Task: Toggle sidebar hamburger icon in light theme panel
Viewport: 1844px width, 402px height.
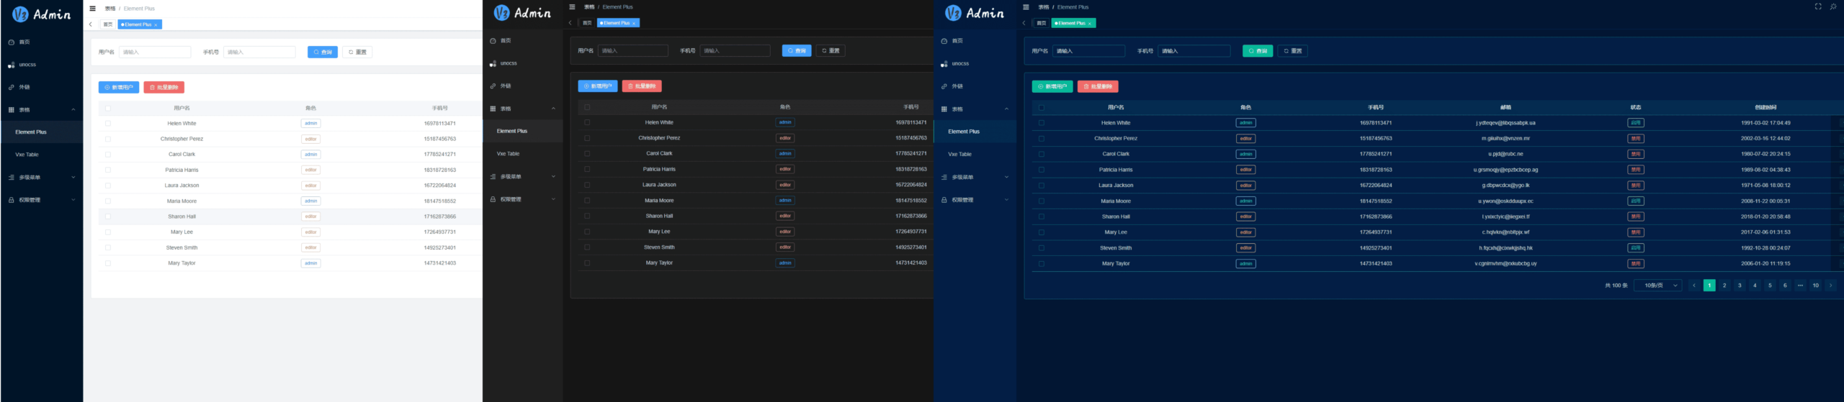Action: (92, 9)
